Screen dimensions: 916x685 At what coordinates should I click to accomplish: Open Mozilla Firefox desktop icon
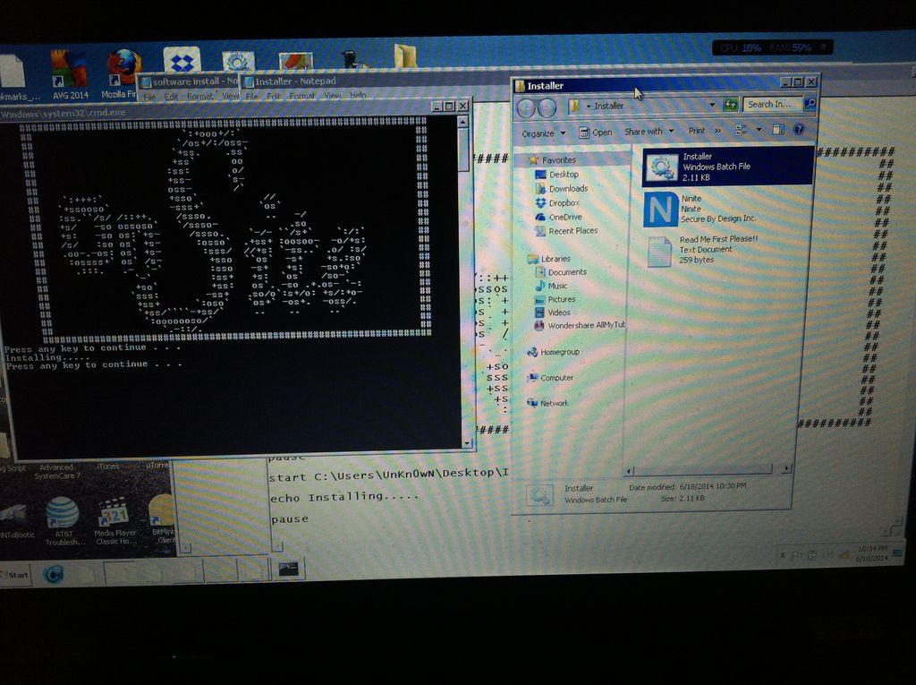(x=123, y=63)
